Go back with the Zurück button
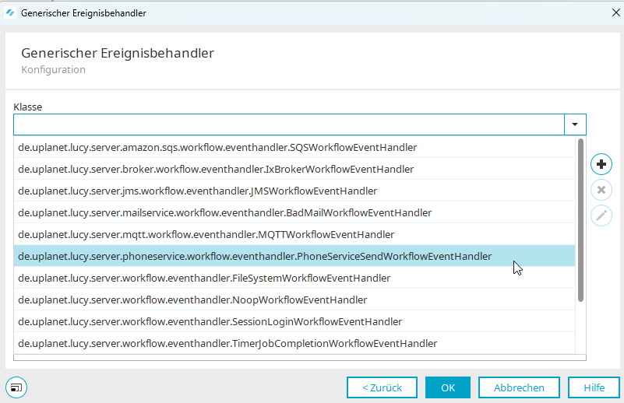Viewport: 624px width, 403px height. click(382, 387)
